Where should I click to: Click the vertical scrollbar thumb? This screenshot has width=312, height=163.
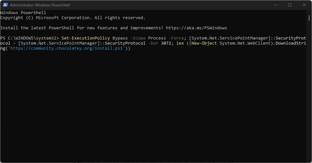(309, 18)
